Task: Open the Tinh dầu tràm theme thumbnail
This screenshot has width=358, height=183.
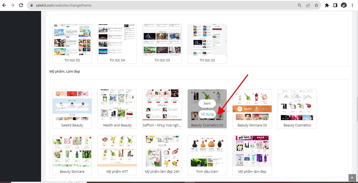Action: (x=207, y=151)
